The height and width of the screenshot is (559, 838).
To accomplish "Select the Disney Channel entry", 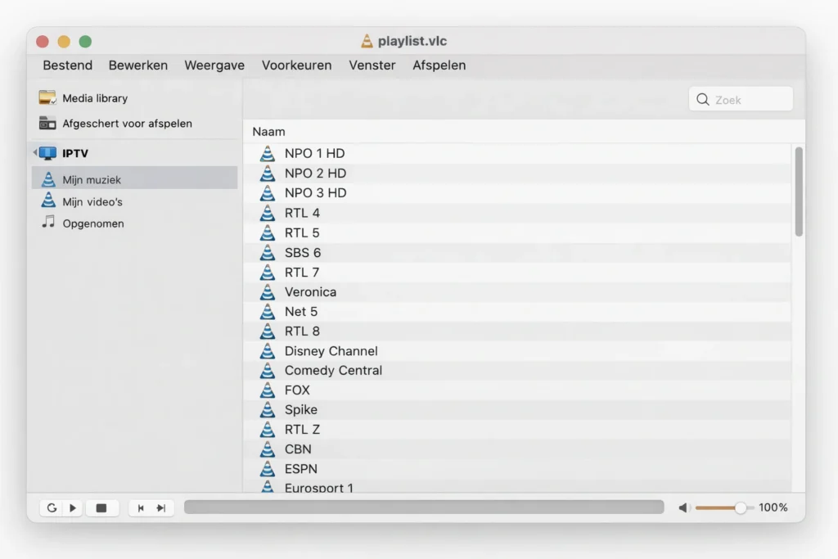I will (x=517, y=351).
